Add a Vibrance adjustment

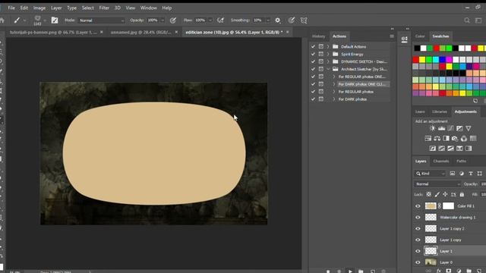469,128
